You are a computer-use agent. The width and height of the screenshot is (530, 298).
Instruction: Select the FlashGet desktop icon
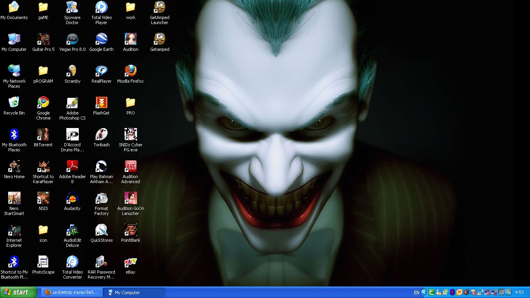pyautogui.click(x=101, y=106)
